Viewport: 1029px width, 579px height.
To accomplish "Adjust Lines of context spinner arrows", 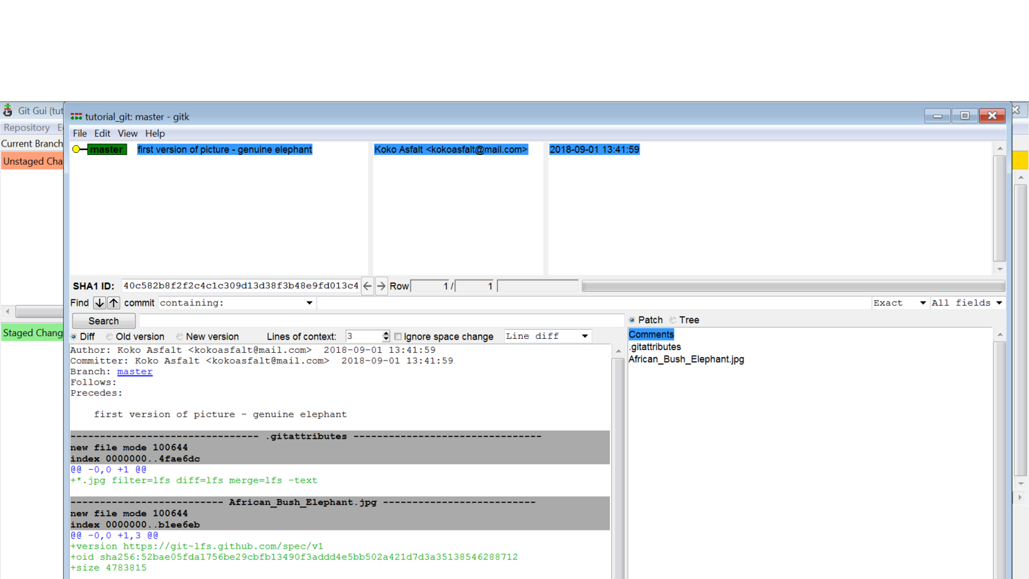I will [386, 336].
